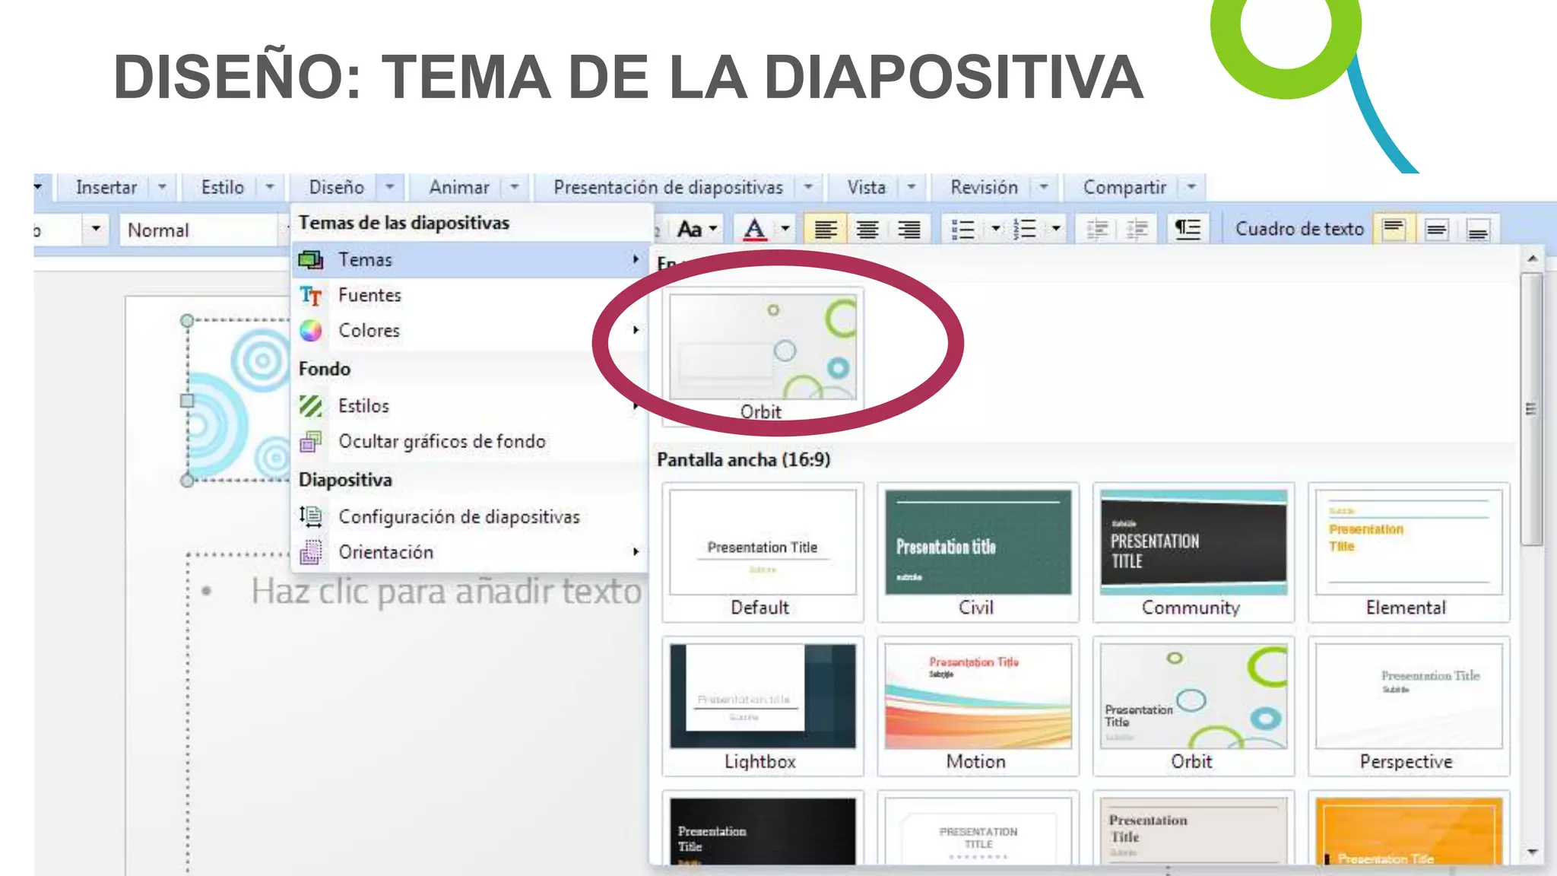This screenshot has width=1557, height=876.
Task: Open the Normal paragraph style combo box
Action: pos(203,230)
